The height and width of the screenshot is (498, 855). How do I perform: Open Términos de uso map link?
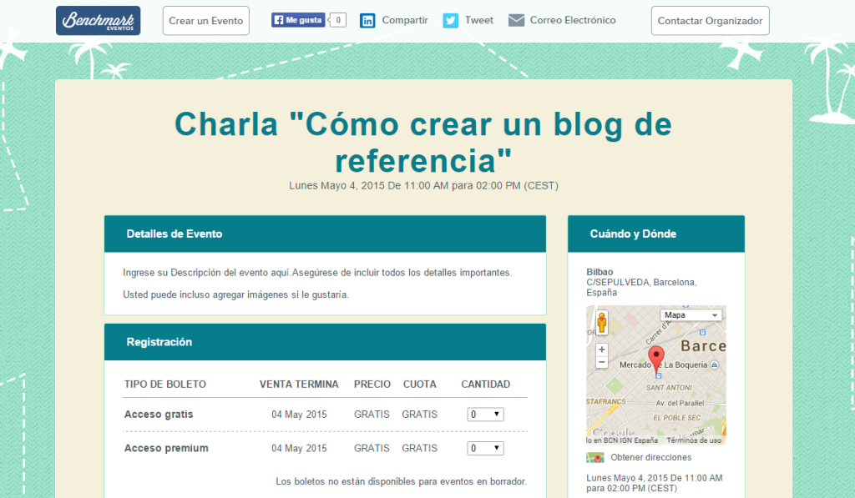pos(694,440)
